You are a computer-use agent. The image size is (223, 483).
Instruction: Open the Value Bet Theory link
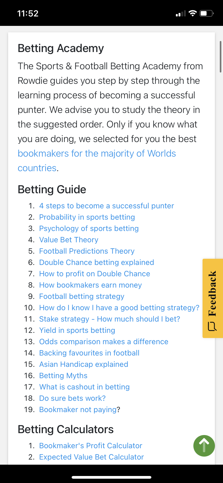pos(69,240)
